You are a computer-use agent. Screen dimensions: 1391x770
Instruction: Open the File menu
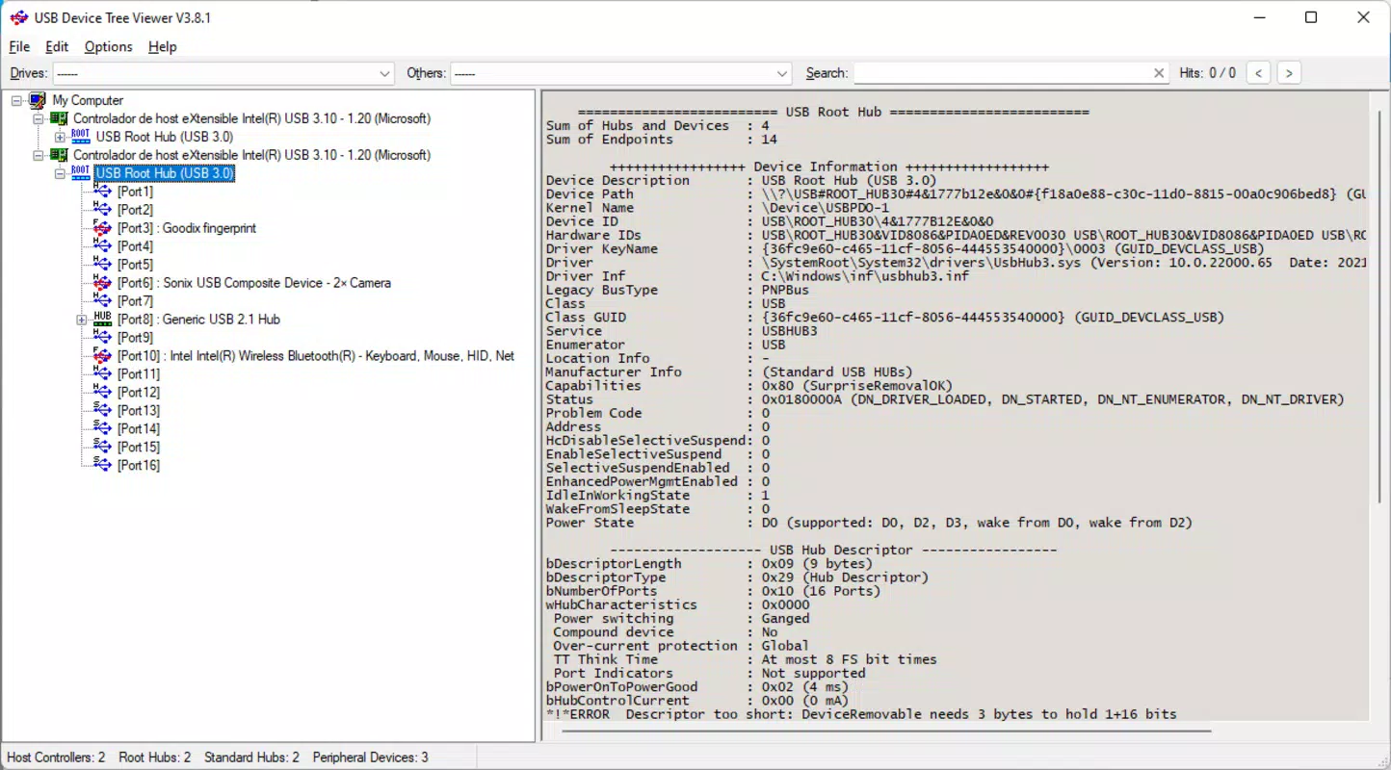click(x=19, y=46)
